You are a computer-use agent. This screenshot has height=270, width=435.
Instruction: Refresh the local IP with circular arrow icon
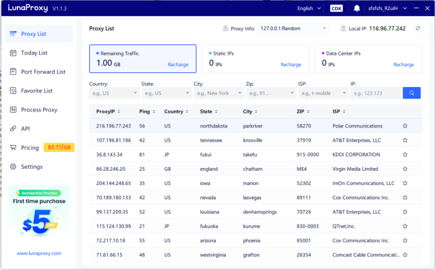pos(417,28)
